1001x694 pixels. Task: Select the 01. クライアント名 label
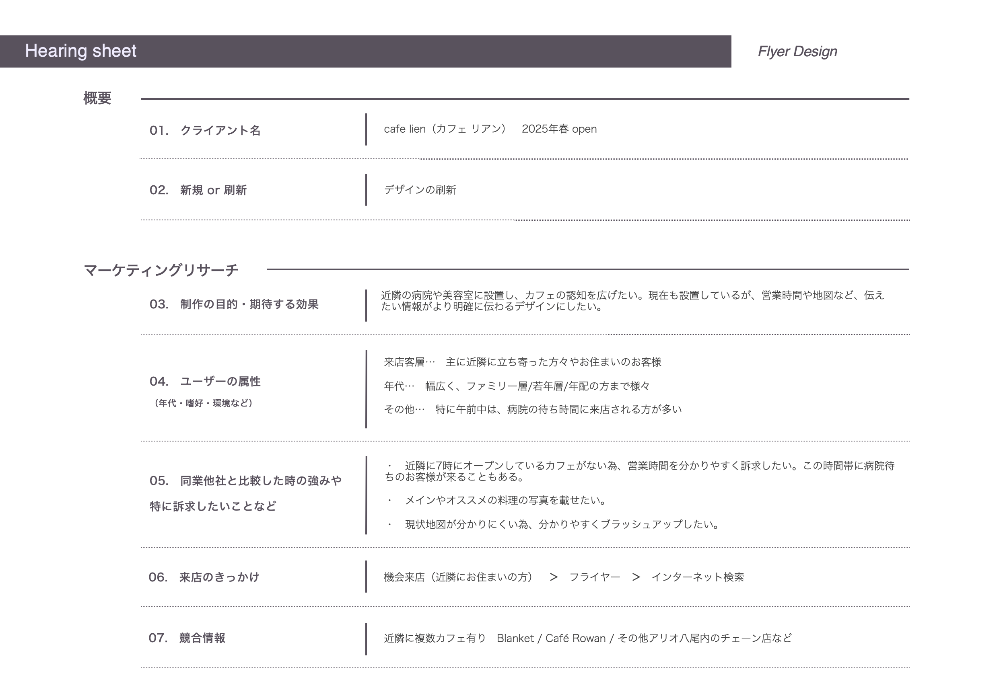click(205, 130)
